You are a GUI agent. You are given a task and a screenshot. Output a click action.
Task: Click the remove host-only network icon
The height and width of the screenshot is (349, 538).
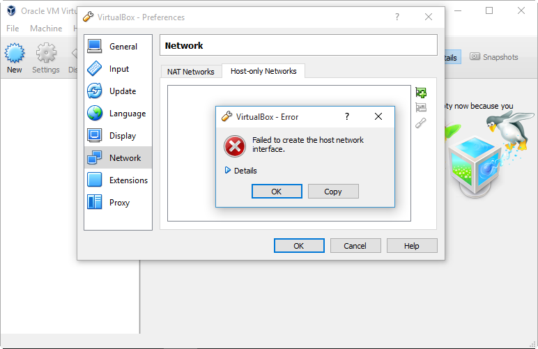click(421, 107)
